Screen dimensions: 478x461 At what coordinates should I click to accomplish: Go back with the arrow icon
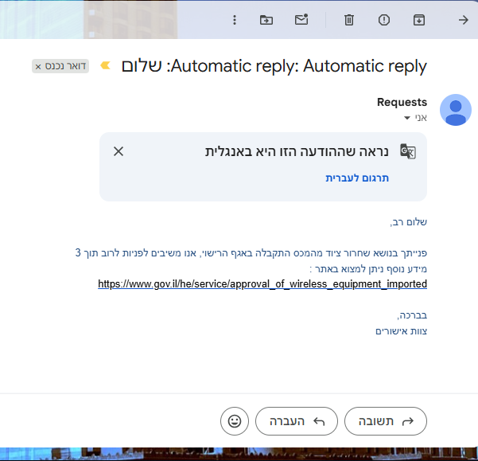(464, 20)
